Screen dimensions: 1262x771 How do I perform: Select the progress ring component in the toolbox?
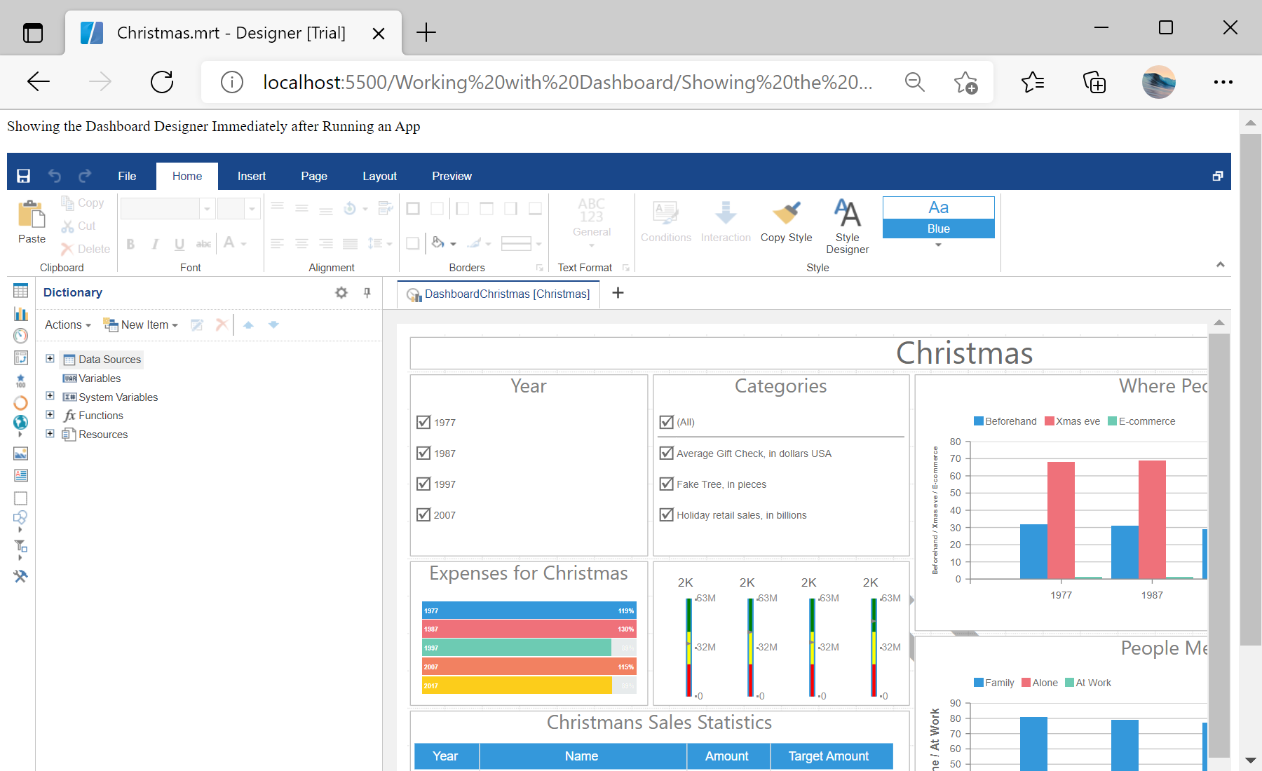point(20,403)
